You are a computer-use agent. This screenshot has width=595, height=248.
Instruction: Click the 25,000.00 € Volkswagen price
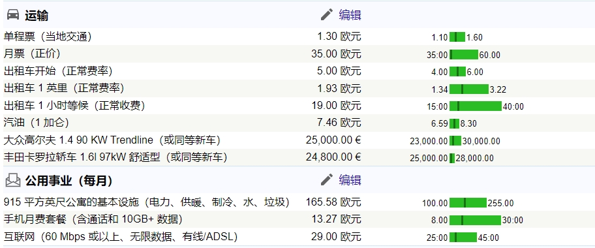pyautogui.click(x=333, y=140)
